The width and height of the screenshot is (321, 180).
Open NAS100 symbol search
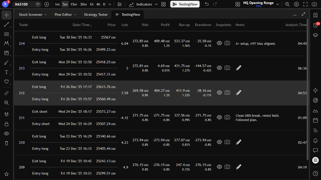click(x=21, y=4)
